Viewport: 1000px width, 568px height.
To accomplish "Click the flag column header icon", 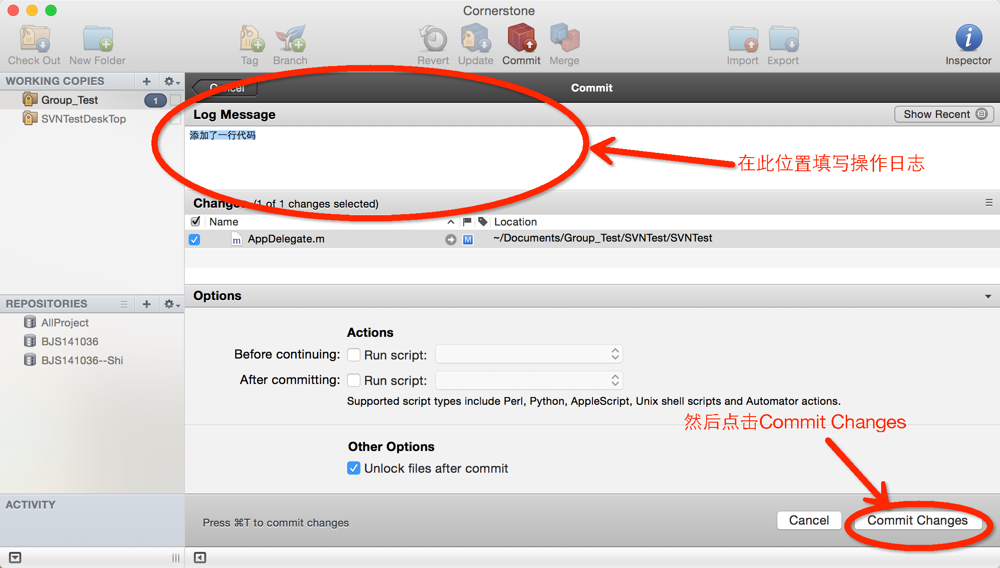I will click(467, 221).
